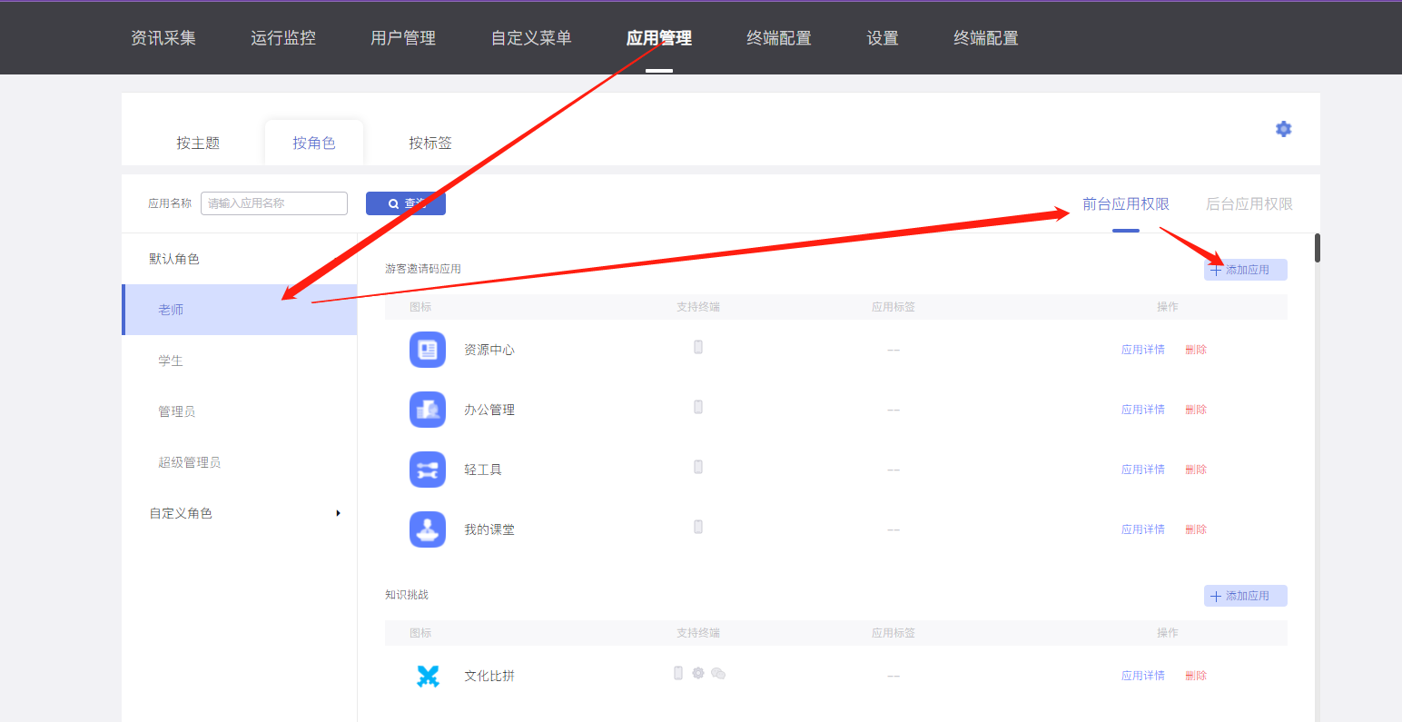Click 删除 in the 办公管理 row
The height and width of the screenshot is (722, 1402).
point(1196,410)
